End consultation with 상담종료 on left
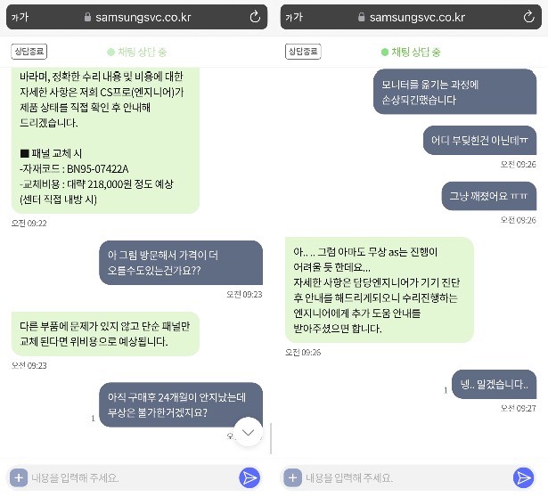548x497 pixels. click(29, 52)
